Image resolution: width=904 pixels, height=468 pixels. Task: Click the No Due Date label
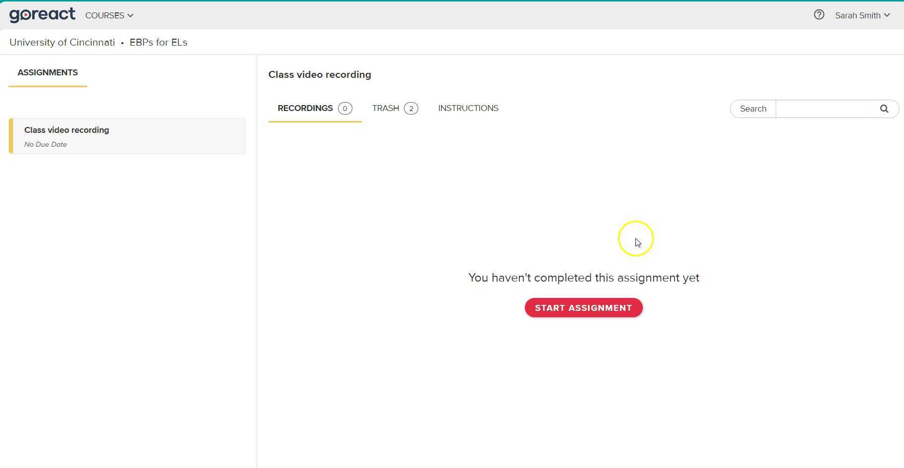click(45, 144)
